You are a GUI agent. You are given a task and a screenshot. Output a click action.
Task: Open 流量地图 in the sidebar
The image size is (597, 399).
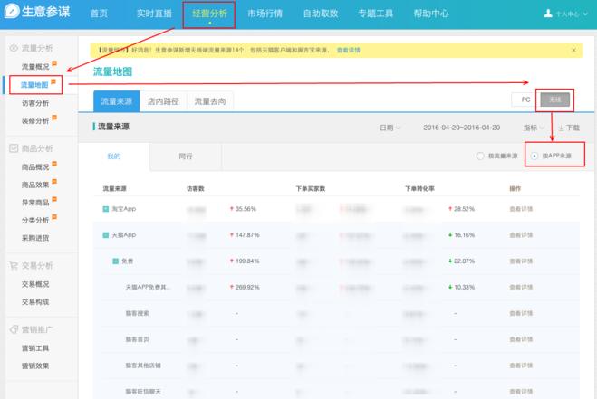34,85
